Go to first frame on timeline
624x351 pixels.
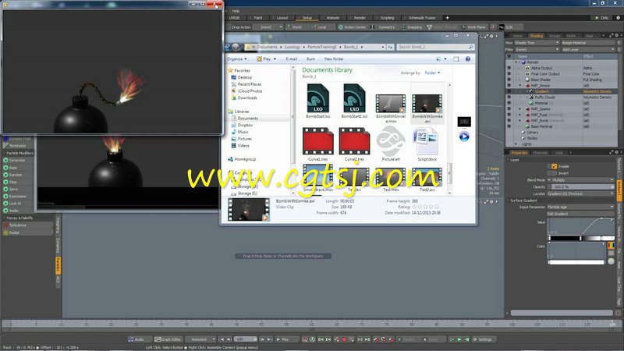[x=222, y=339]
